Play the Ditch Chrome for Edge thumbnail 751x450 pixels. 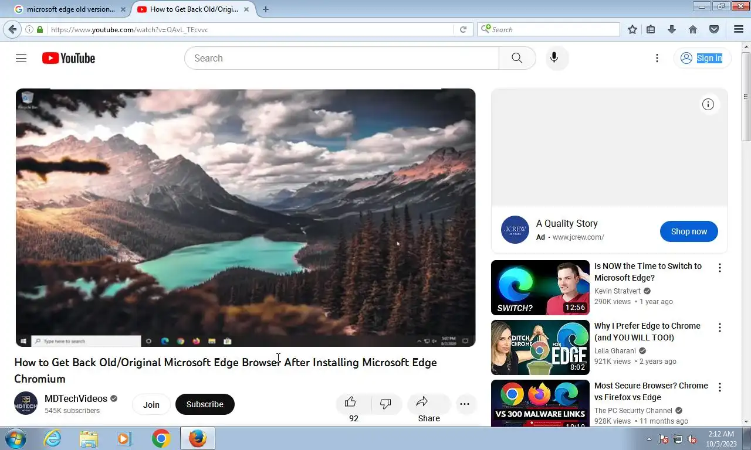540,347
